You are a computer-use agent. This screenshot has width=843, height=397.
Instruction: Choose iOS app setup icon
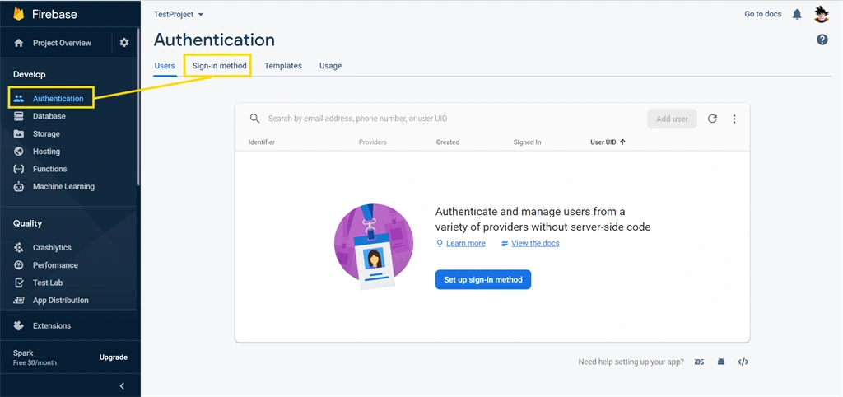click(699, 362)
